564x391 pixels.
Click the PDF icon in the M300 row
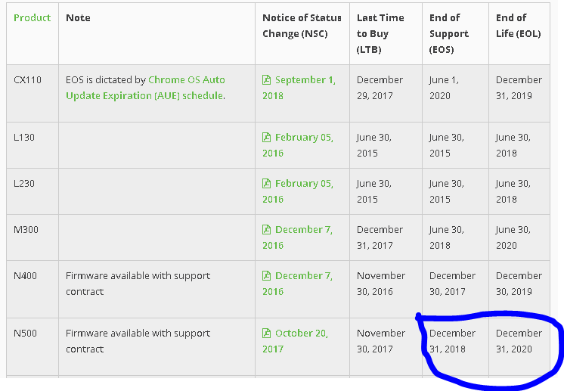[266, 230]
